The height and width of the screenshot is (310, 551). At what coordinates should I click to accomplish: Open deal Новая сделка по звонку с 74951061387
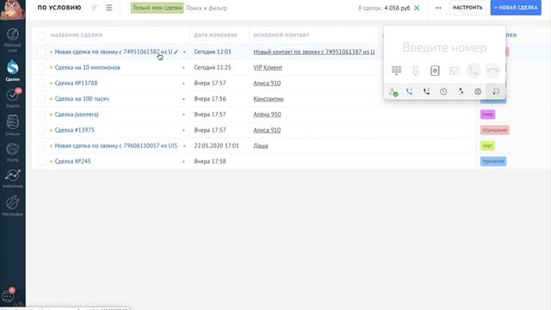(x=114, y=52)
